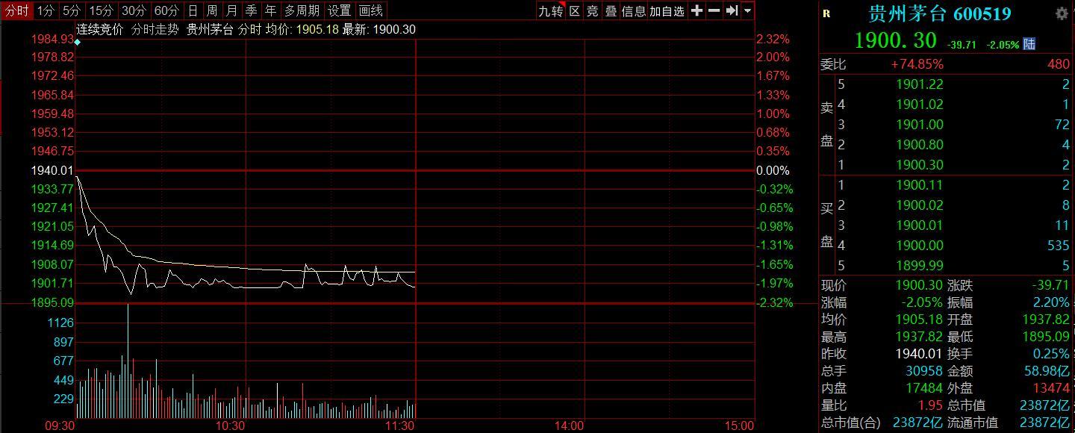
Task: Open the 信息 info button
Action: [634, 10]
